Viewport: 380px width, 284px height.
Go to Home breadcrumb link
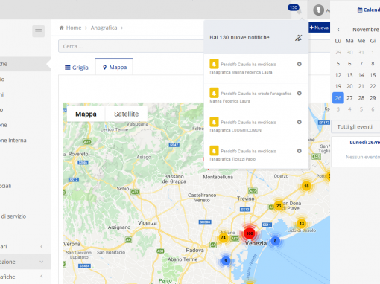pyautogui.click(x=74, y=28)
